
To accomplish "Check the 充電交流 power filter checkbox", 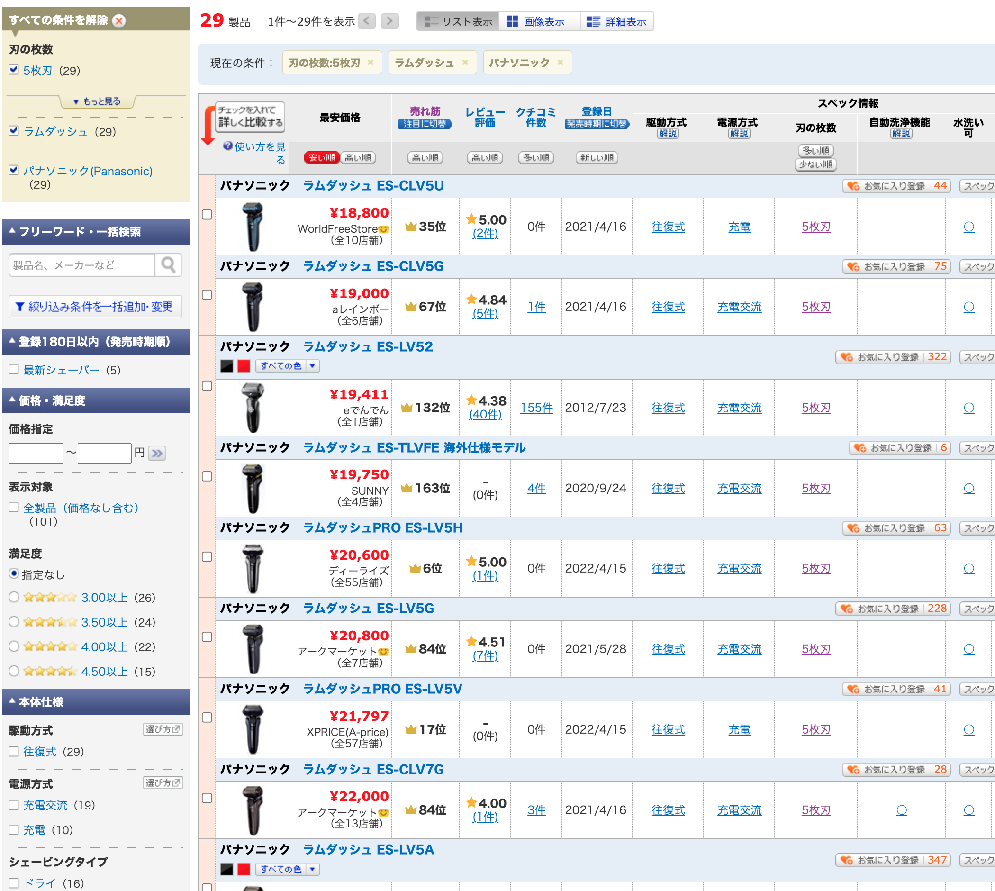I will coord(14,805).
